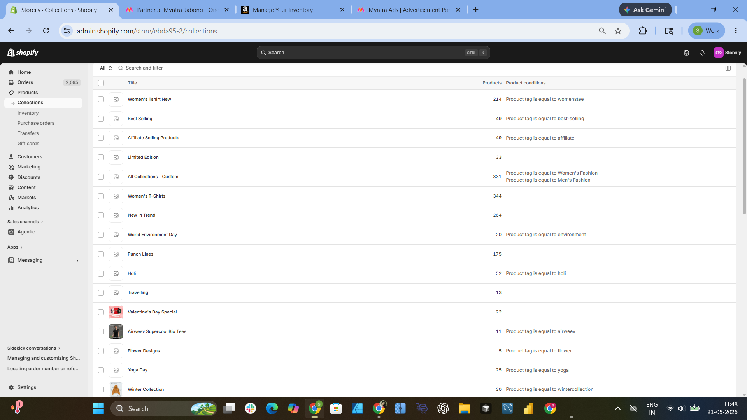Click the Ask Gemini button

click(x=645, y=10)
